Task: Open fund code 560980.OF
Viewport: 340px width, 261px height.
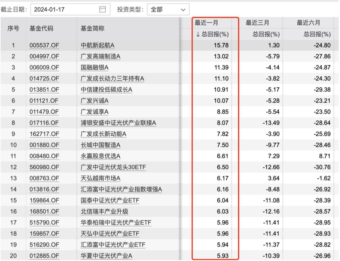Action: [x=44, y=167]
